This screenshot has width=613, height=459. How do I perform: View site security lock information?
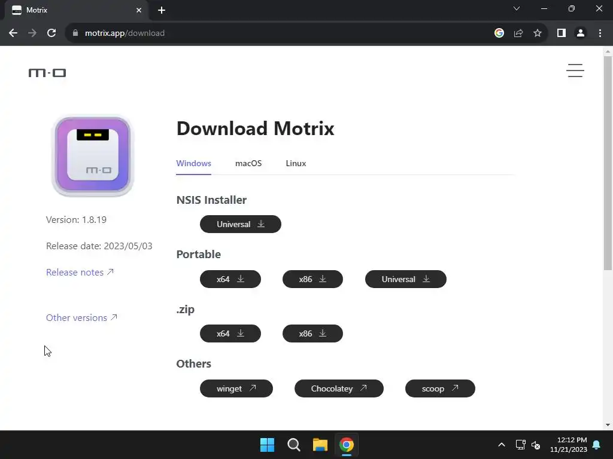[x=75, y=33]
